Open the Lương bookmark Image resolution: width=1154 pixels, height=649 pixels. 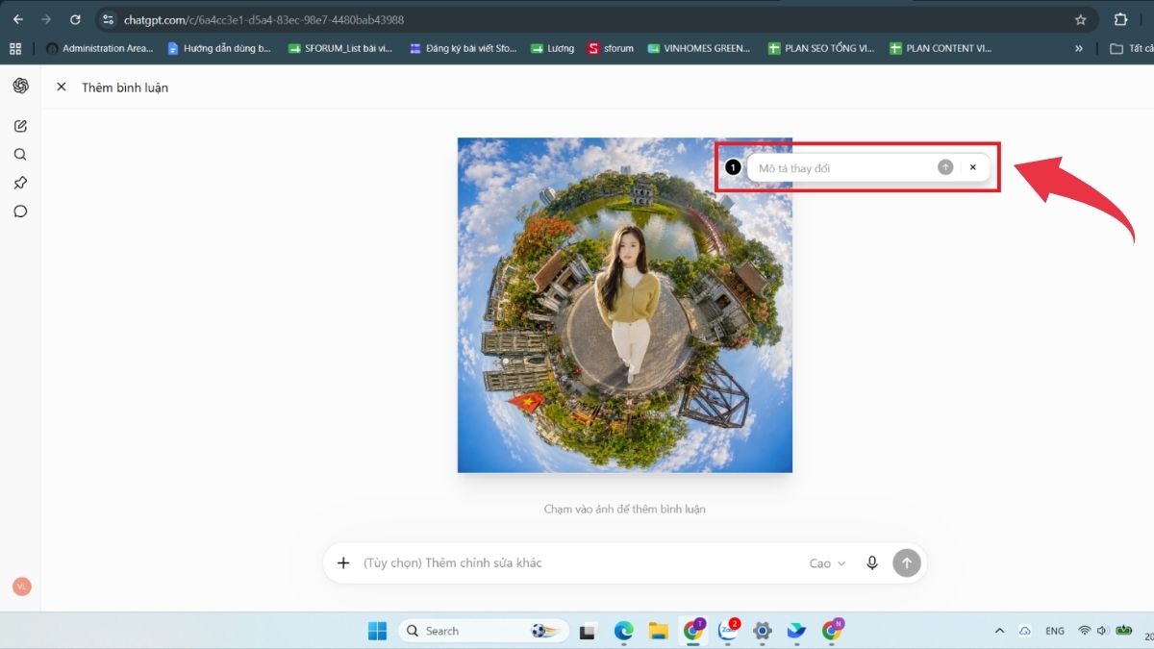click(552, 48)
